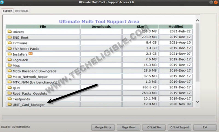Open the Root_Packs_Obsolete link

click(x=30, y=93)
